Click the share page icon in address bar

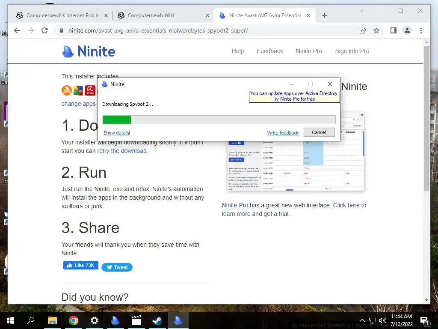tap(363, 30)
